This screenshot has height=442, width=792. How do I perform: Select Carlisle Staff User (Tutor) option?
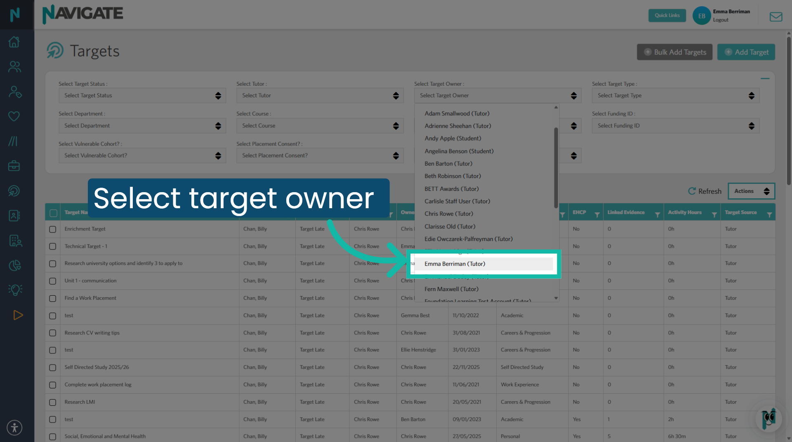tap(484, 202)
